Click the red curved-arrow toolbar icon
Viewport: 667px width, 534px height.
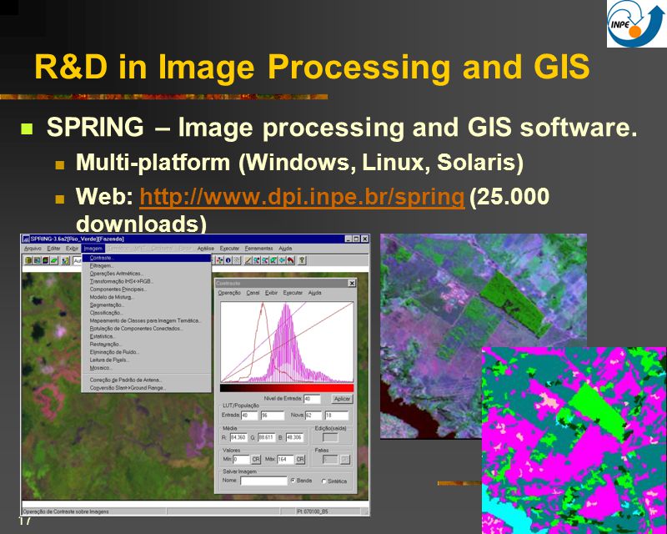290,260
